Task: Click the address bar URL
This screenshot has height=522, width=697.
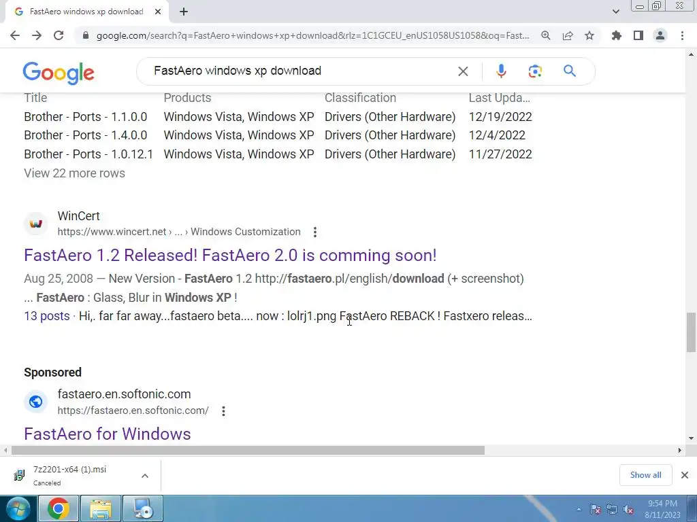Action: click(312, 35)
